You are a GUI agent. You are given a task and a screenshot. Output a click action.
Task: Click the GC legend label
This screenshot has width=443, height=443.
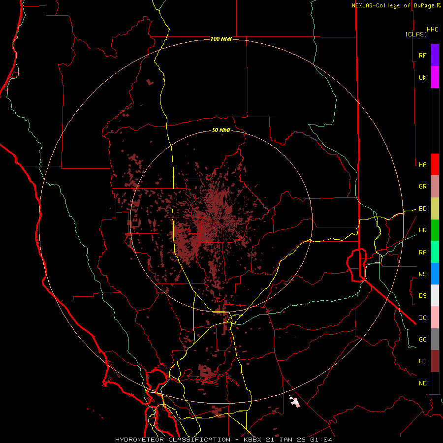pyautogui.click(x=423, y=340)
